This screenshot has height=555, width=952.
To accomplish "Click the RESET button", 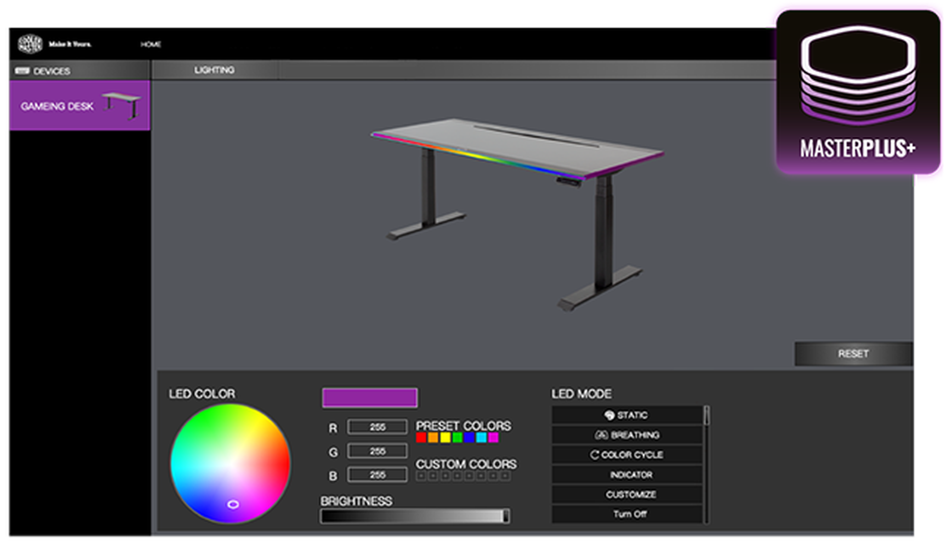I will click(x=853, y=353).
